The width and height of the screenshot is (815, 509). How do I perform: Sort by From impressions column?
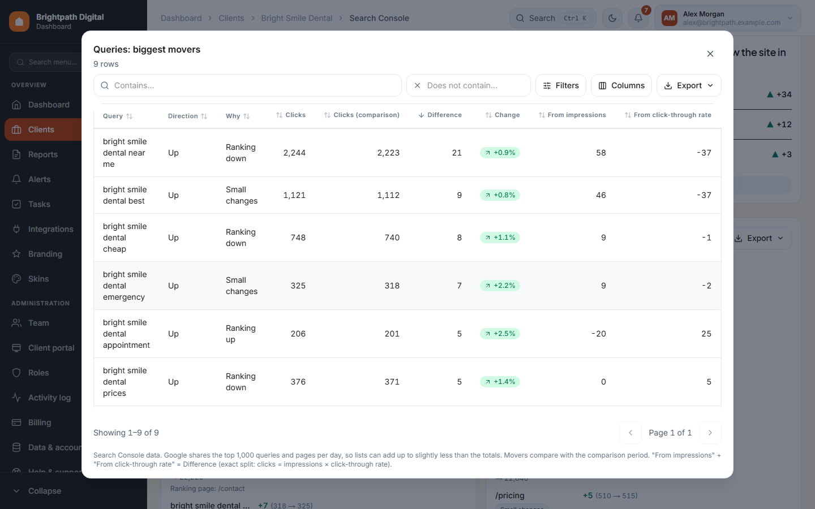coord(572,115)
